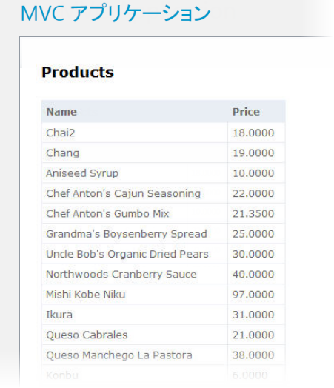Select Queso Manchego La Pastora row
334x388 pixels.
(163, 355)
